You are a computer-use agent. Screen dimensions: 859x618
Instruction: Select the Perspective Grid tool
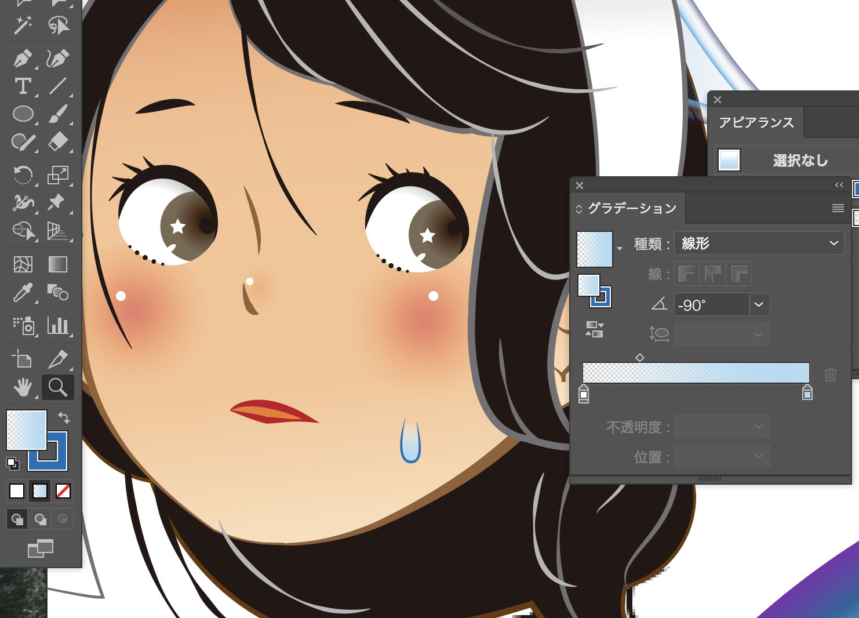pos(58,231)
